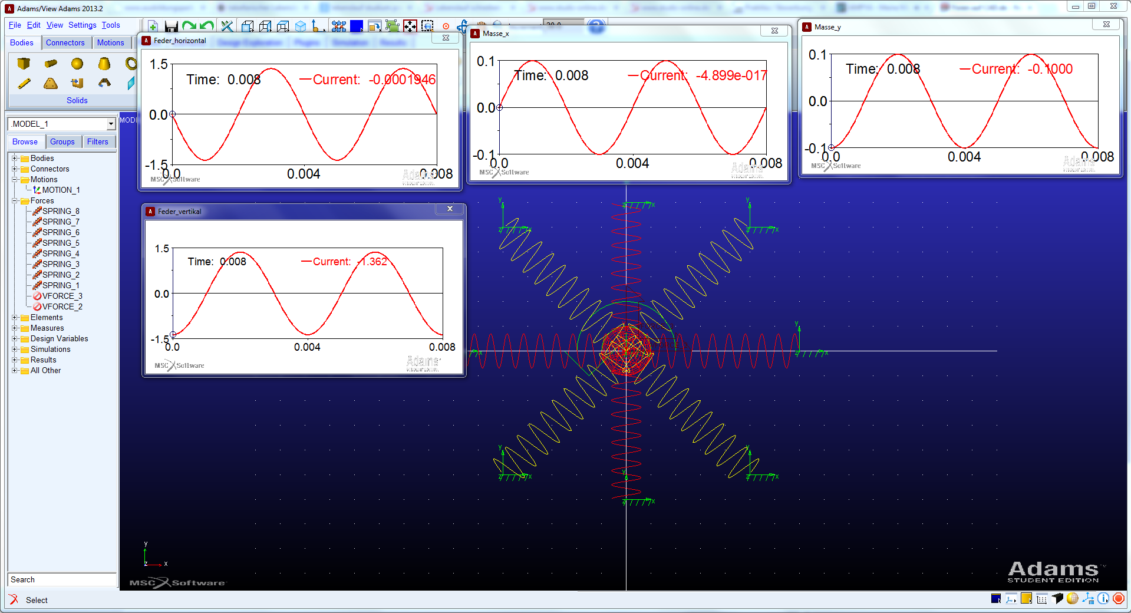Switch to isometric cube view
Screen dimensions: 1131x613
pyautogui.click(x=301, y=27)
